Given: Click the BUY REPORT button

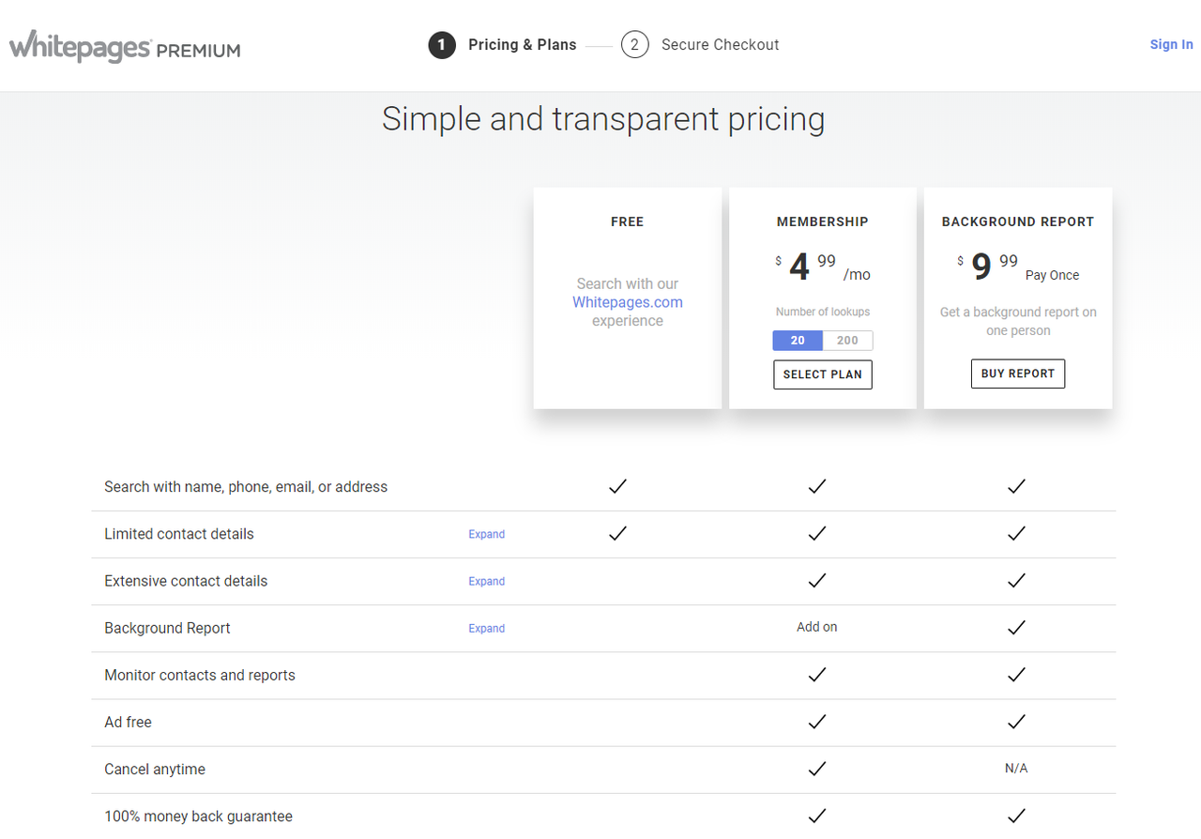Looking at the screenshot, I should (1018, 374).
